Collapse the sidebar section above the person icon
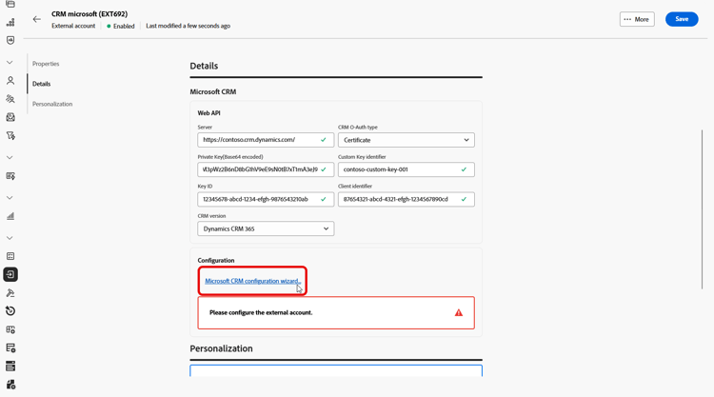Screen dimensions: 714x397 [x=10, y=63]
